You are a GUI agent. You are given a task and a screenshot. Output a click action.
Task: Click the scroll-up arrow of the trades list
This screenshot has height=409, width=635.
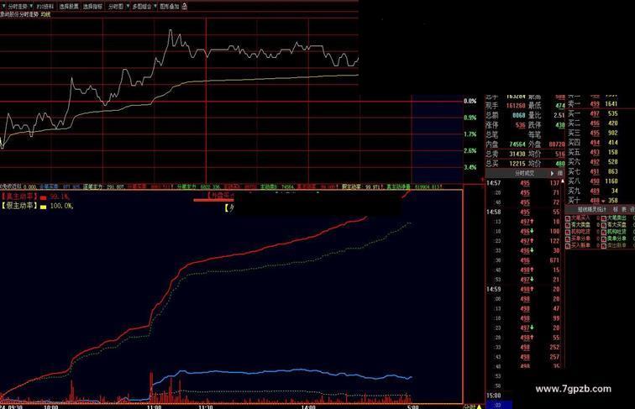(562, 181)
